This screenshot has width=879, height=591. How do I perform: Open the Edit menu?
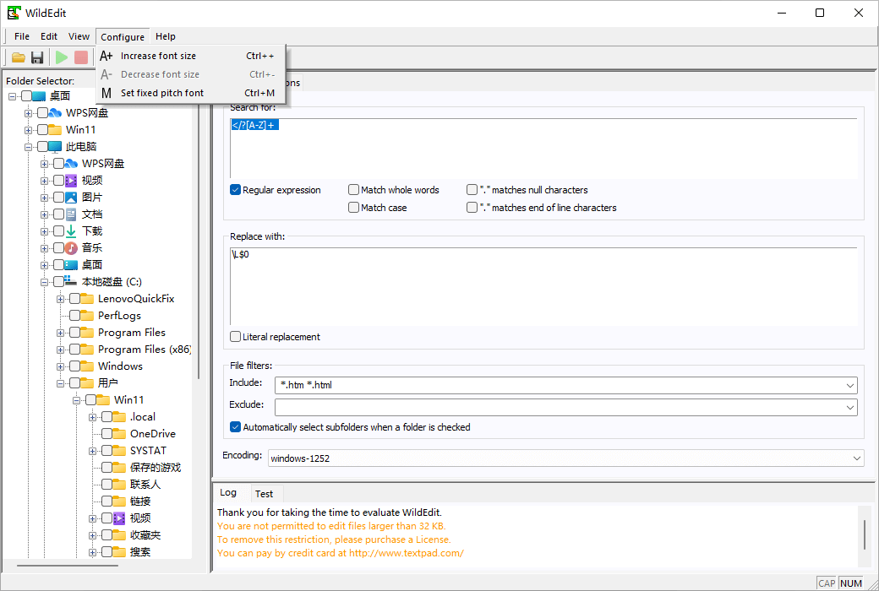point(49,36)
